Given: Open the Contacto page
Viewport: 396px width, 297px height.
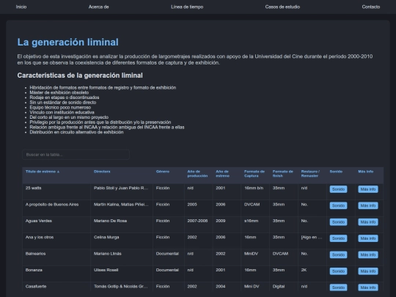Looking at the screenshot, I should click(371, 7).
